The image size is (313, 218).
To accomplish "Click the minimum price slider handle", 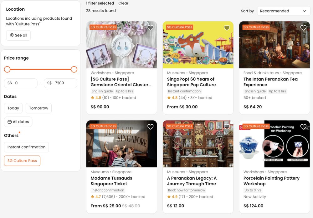I will coord(7,69).
